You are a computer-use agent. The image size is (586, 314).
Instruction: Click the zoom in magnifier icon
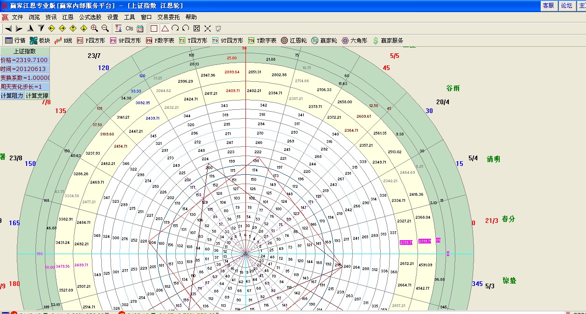(x=95, y=29)
